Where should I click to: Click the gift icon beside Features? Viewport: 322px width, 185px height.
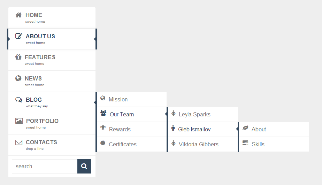(x=18, y=57)
